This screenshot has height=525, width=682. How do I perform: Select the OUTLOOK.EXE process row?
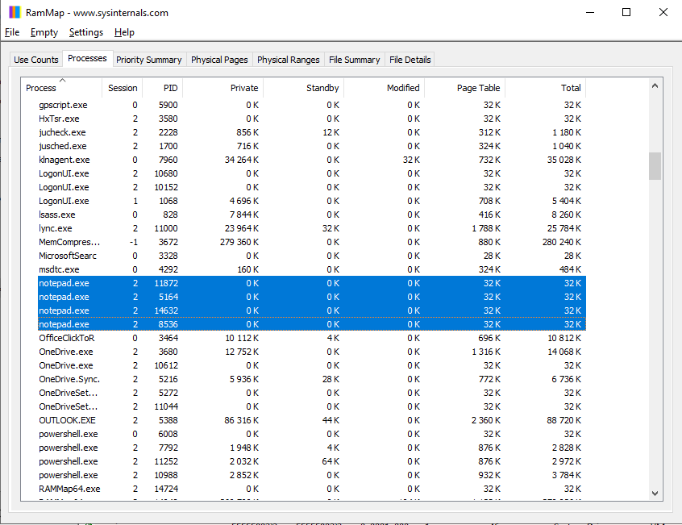click(x=312, y=420)
